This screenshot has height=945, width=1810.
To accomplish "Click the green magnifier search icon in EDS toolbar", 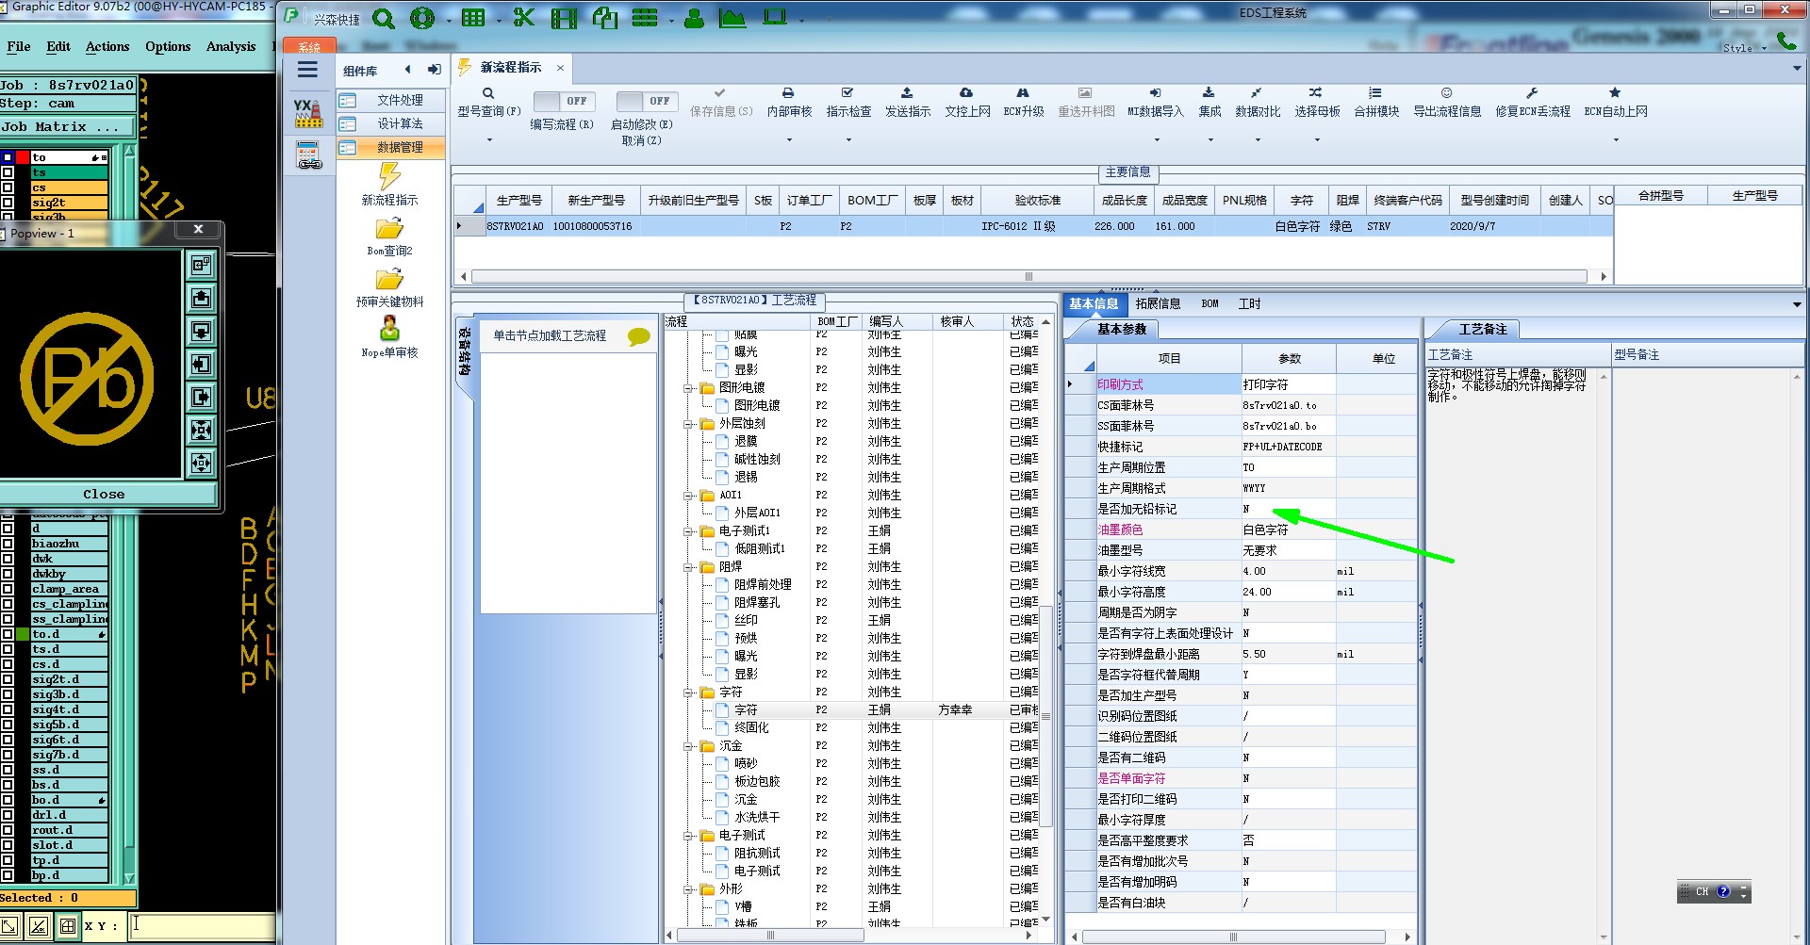I will point(383,18).
